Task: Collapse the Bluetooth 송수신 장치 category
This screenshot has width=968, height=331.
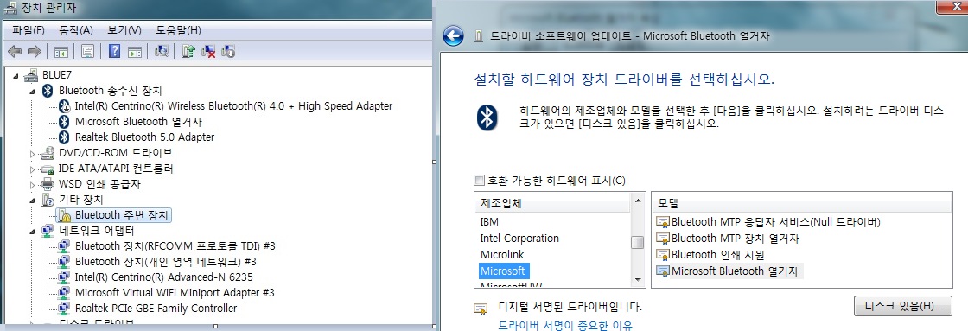Action: tap(32, 92)
